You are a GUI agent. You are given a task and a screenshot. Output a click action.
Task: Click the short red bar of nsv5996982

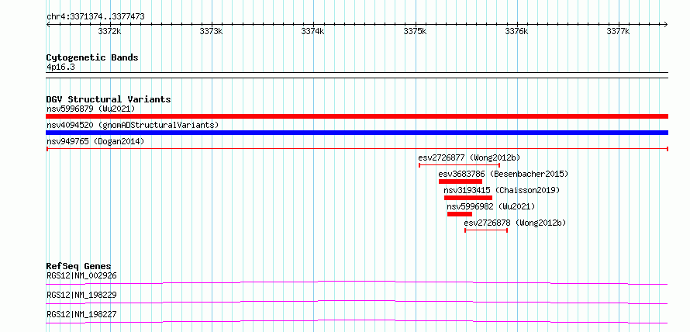[x=460, y=214]
